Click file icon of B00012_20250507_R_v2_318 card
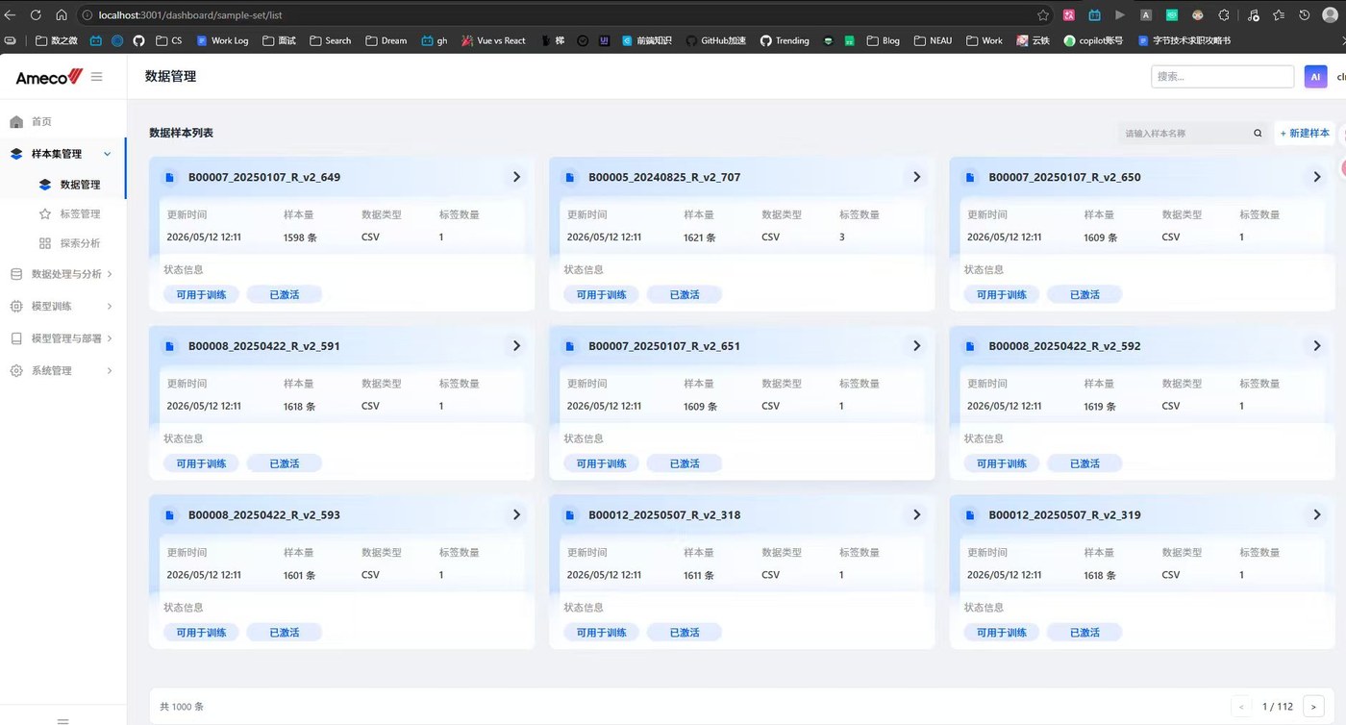Viewport: 1346px width, 725px height. [569, 515]
